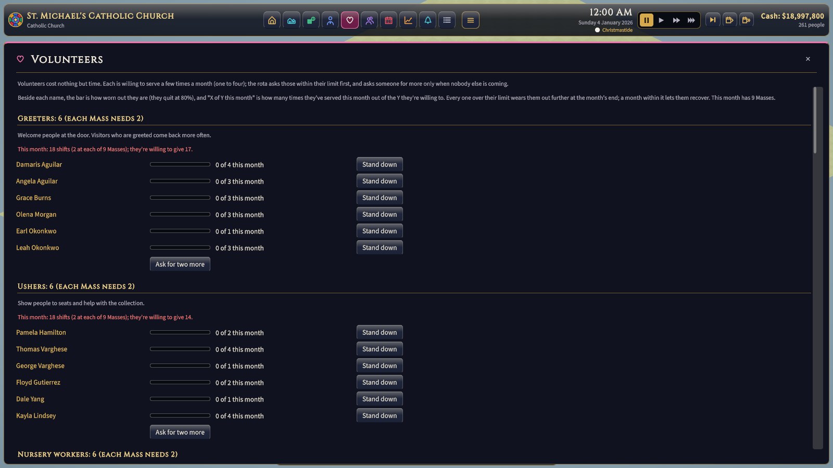
Task: Play at normal speed
Action: coord(661,20)
